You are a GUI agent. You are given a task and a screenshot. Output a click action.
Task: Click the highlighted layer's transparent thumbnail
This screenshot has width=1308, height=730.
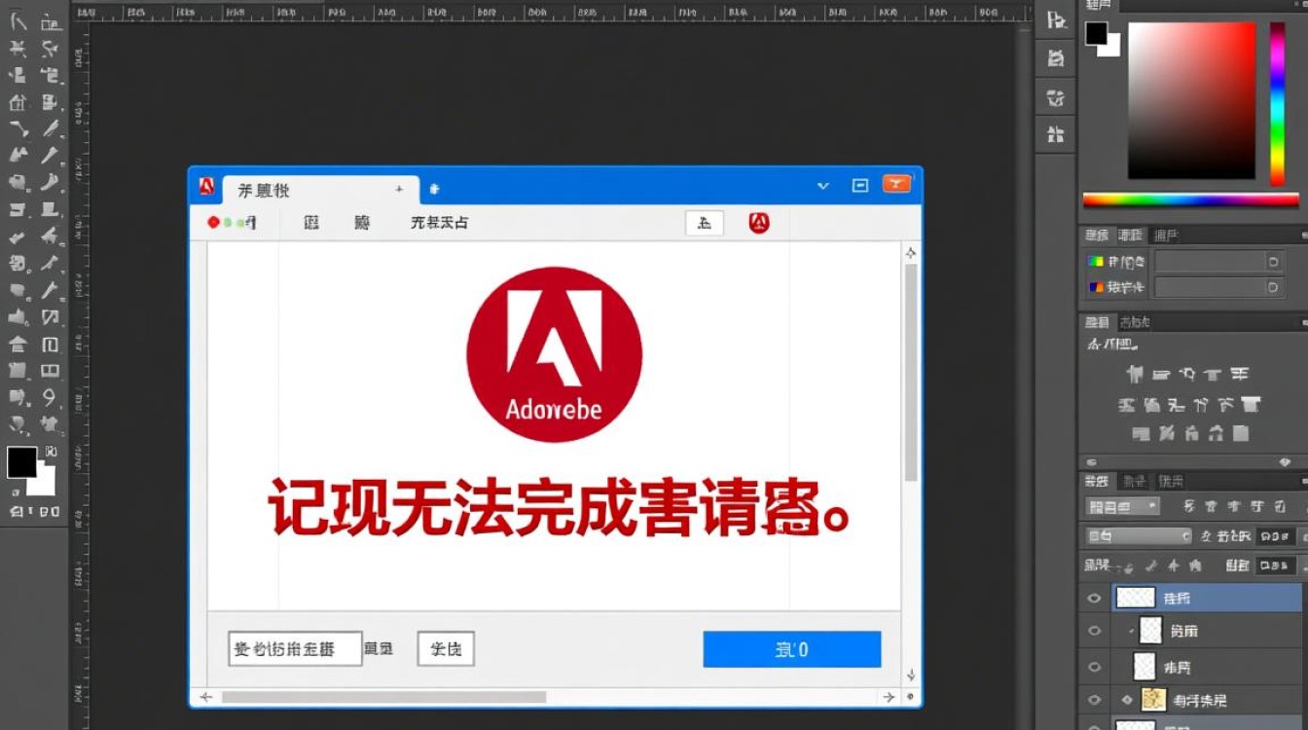(x=1135, y=598)
